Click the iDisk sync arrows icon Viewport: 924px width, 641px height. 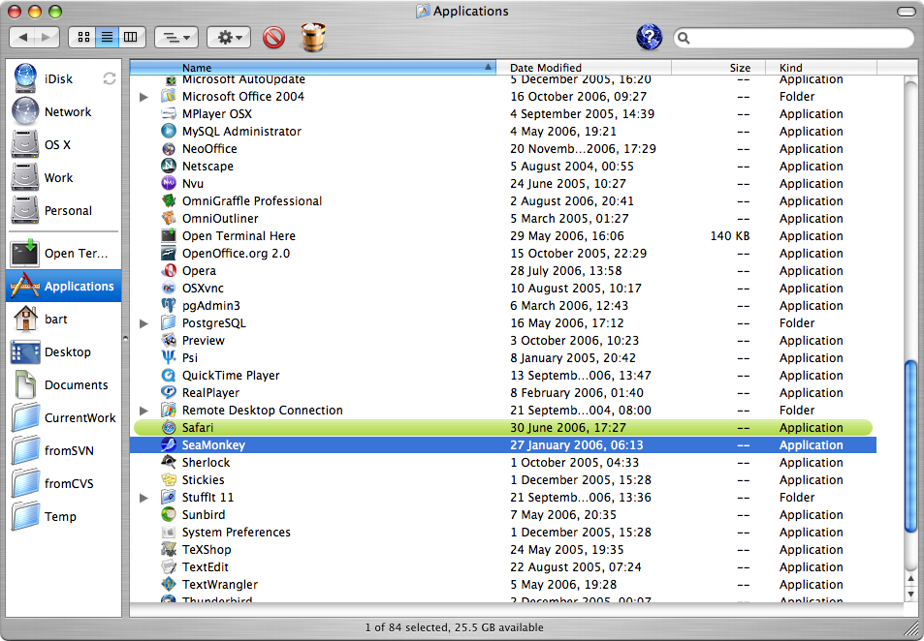109,78
